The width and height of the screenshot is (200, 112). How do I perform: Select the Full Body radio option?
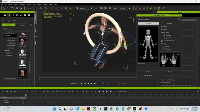pyautogui.click(x=164, y=35)
